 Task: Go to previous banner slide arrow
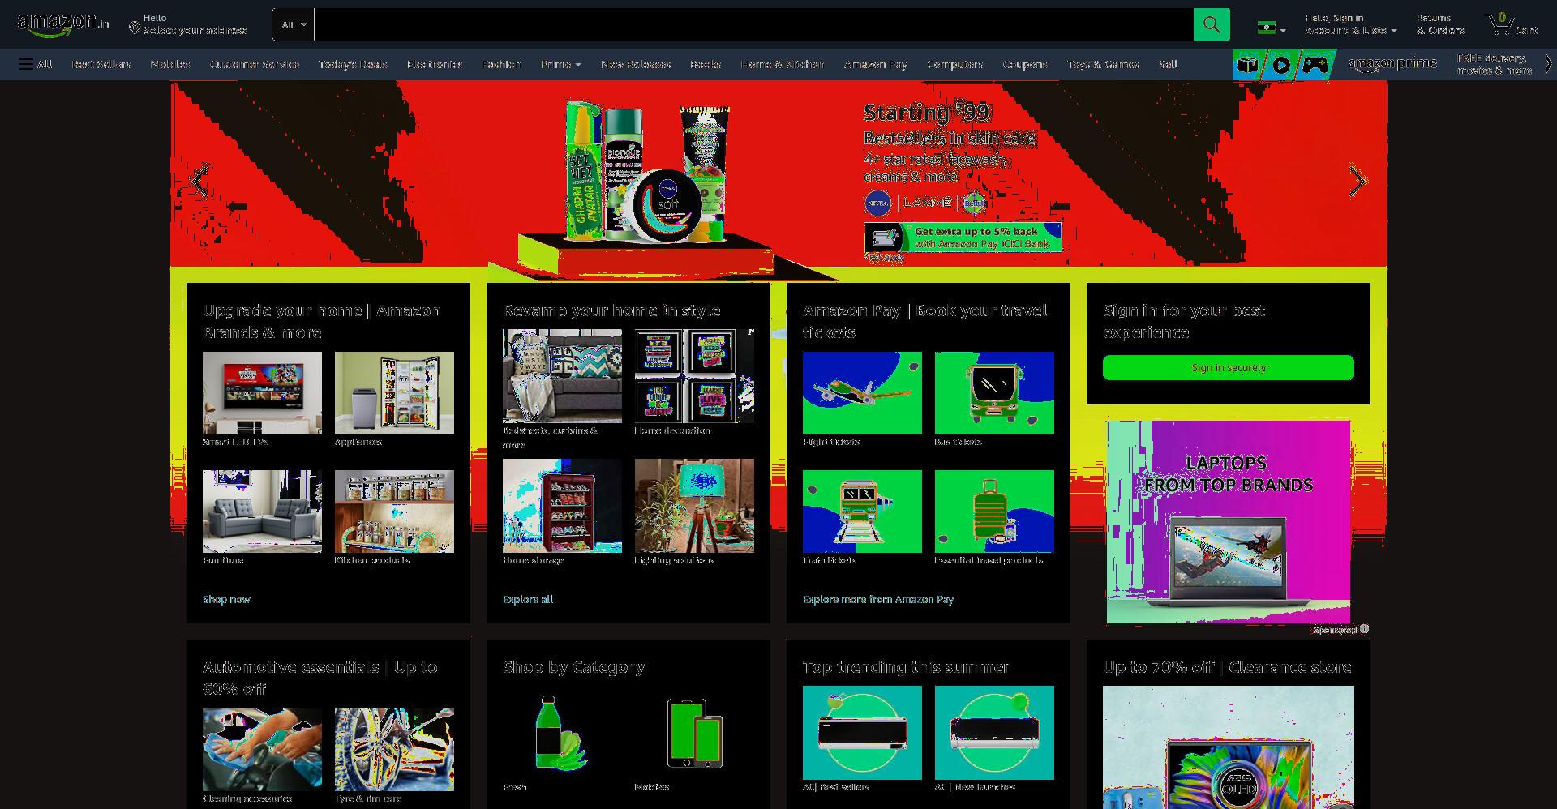199,180
